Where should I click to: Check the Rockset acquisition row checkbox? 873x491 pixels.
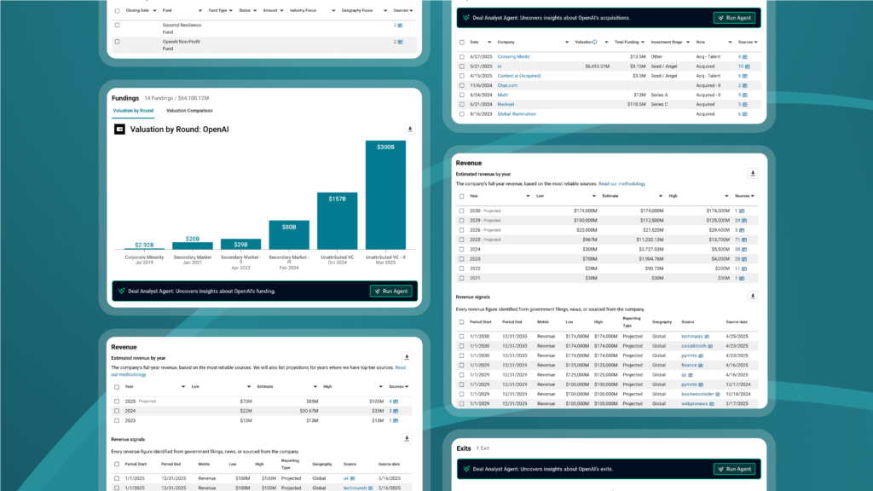coord(461,104)
